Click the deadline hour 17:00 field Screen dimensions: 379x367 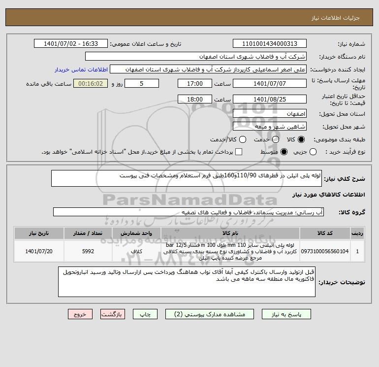(x=195, y=83)
